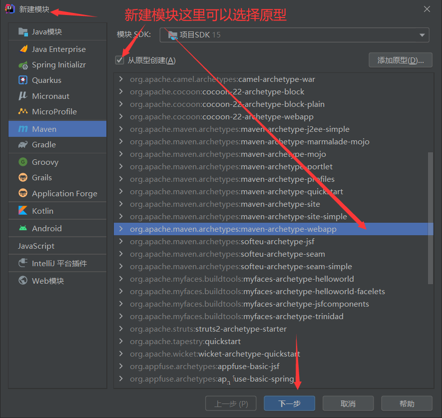Click the disabled 上一步 (P) button
The height and width of the screenshot is (418, 442).
click(x=231, y=404)
